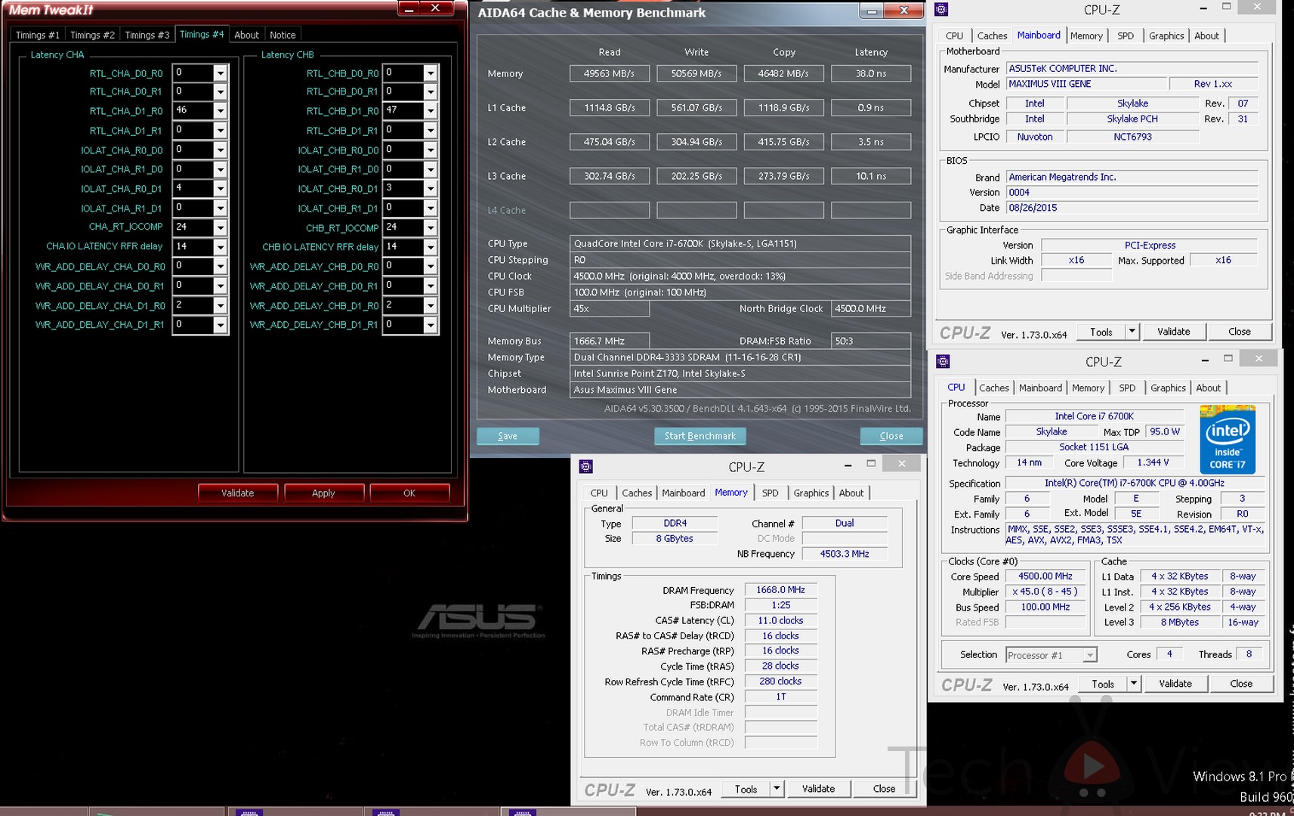This screenshot has width=1294, height=816.
Task: Click the Intel inside Core i7 logo
Action: click(1228, 440)
